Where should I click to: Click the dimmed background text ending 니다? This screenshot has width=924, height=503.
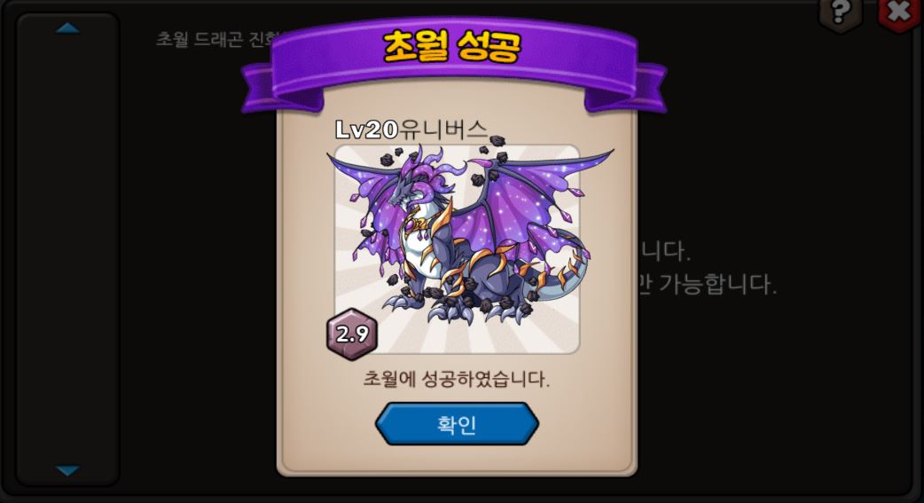pos(663,251)
